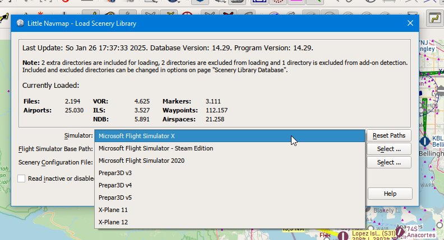Click the Airspaces count 21.258
Screen dimensions: 444x240
[215, 119]
